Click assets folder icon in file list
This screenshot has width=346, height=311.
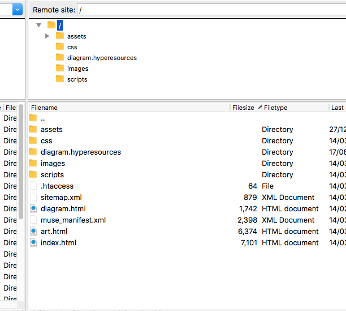click(x=33, y=129)
